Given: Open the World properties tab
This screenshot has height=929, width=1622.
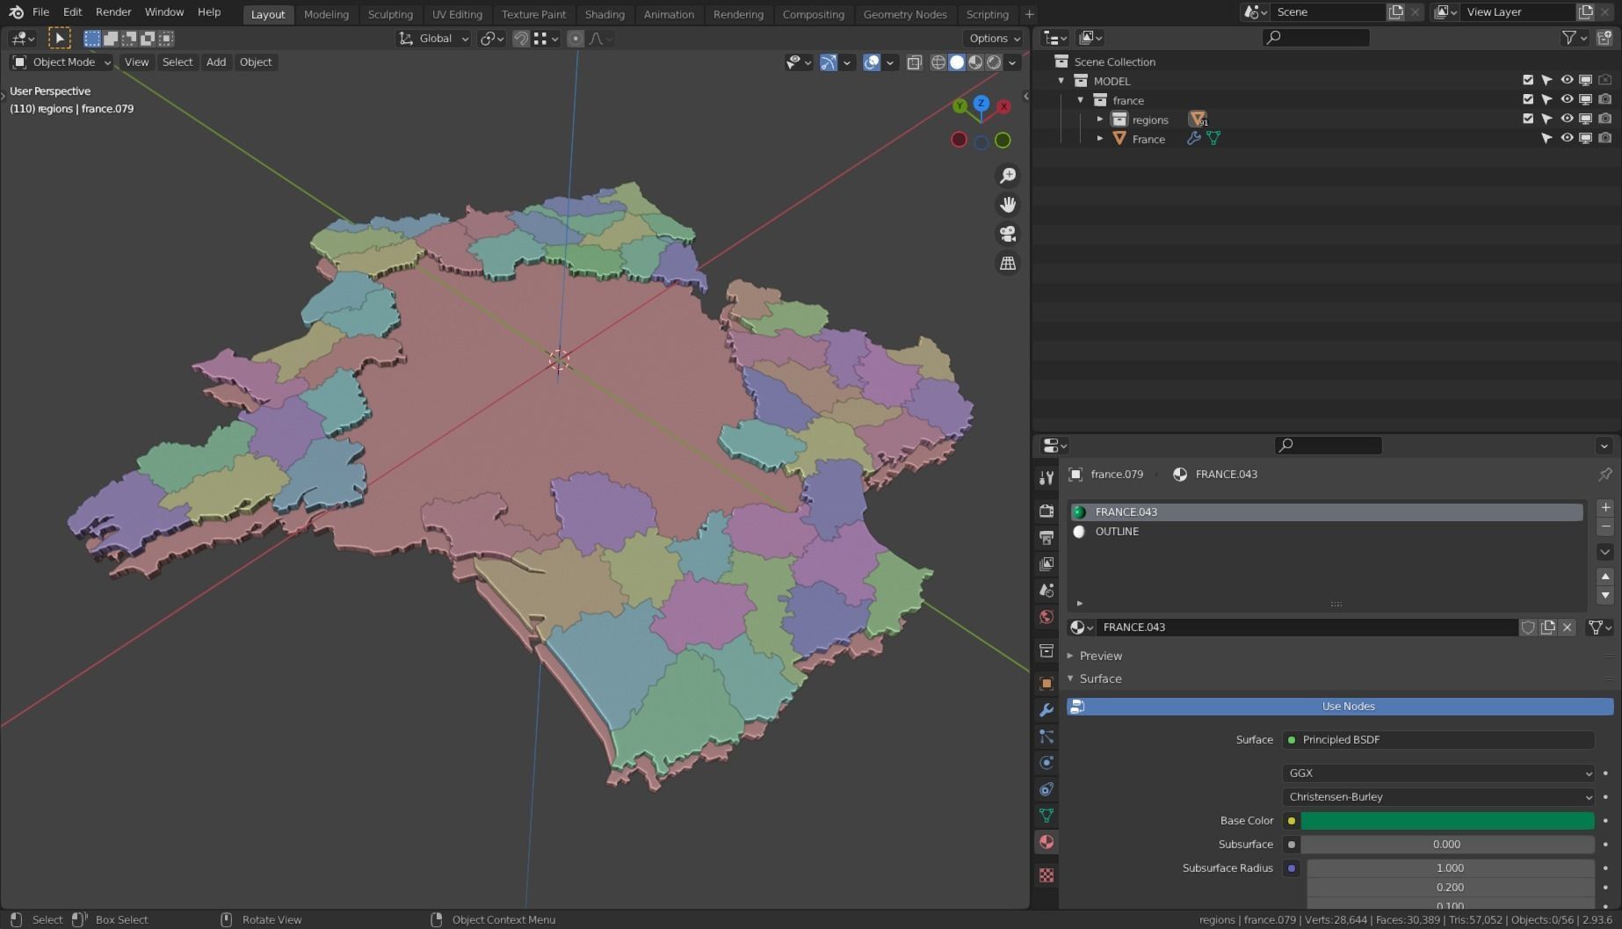Looking at the screenshot, I should pyautogui.click(x=1046, y=616).
